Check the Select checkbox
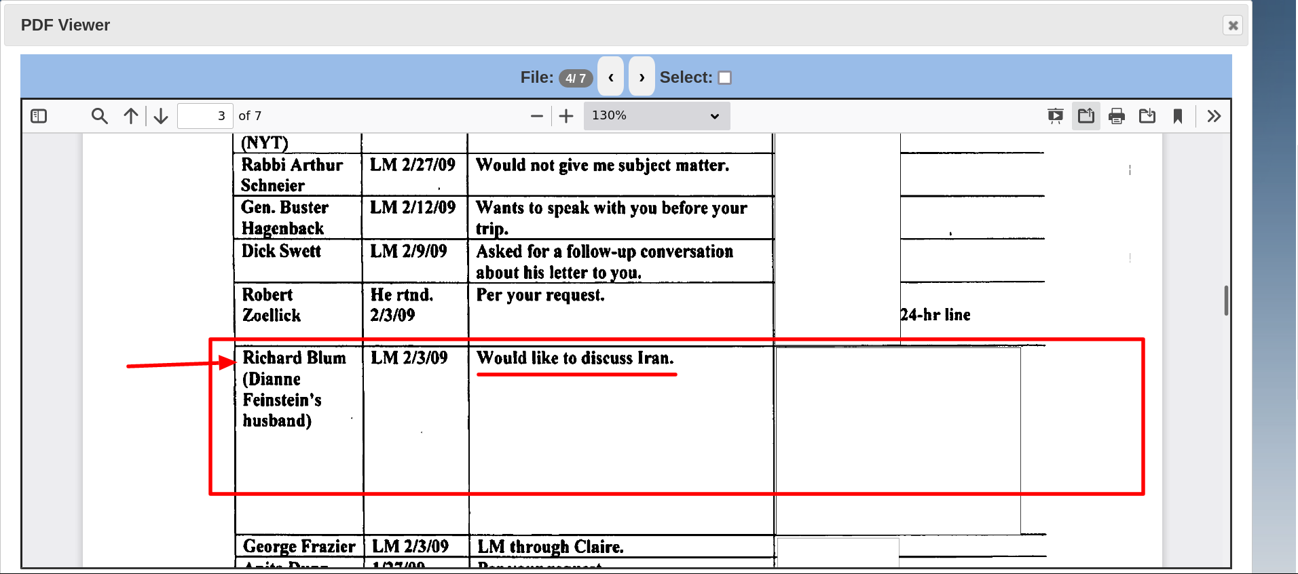This screenshot has width=1298, height=574. tap(725, 78)
